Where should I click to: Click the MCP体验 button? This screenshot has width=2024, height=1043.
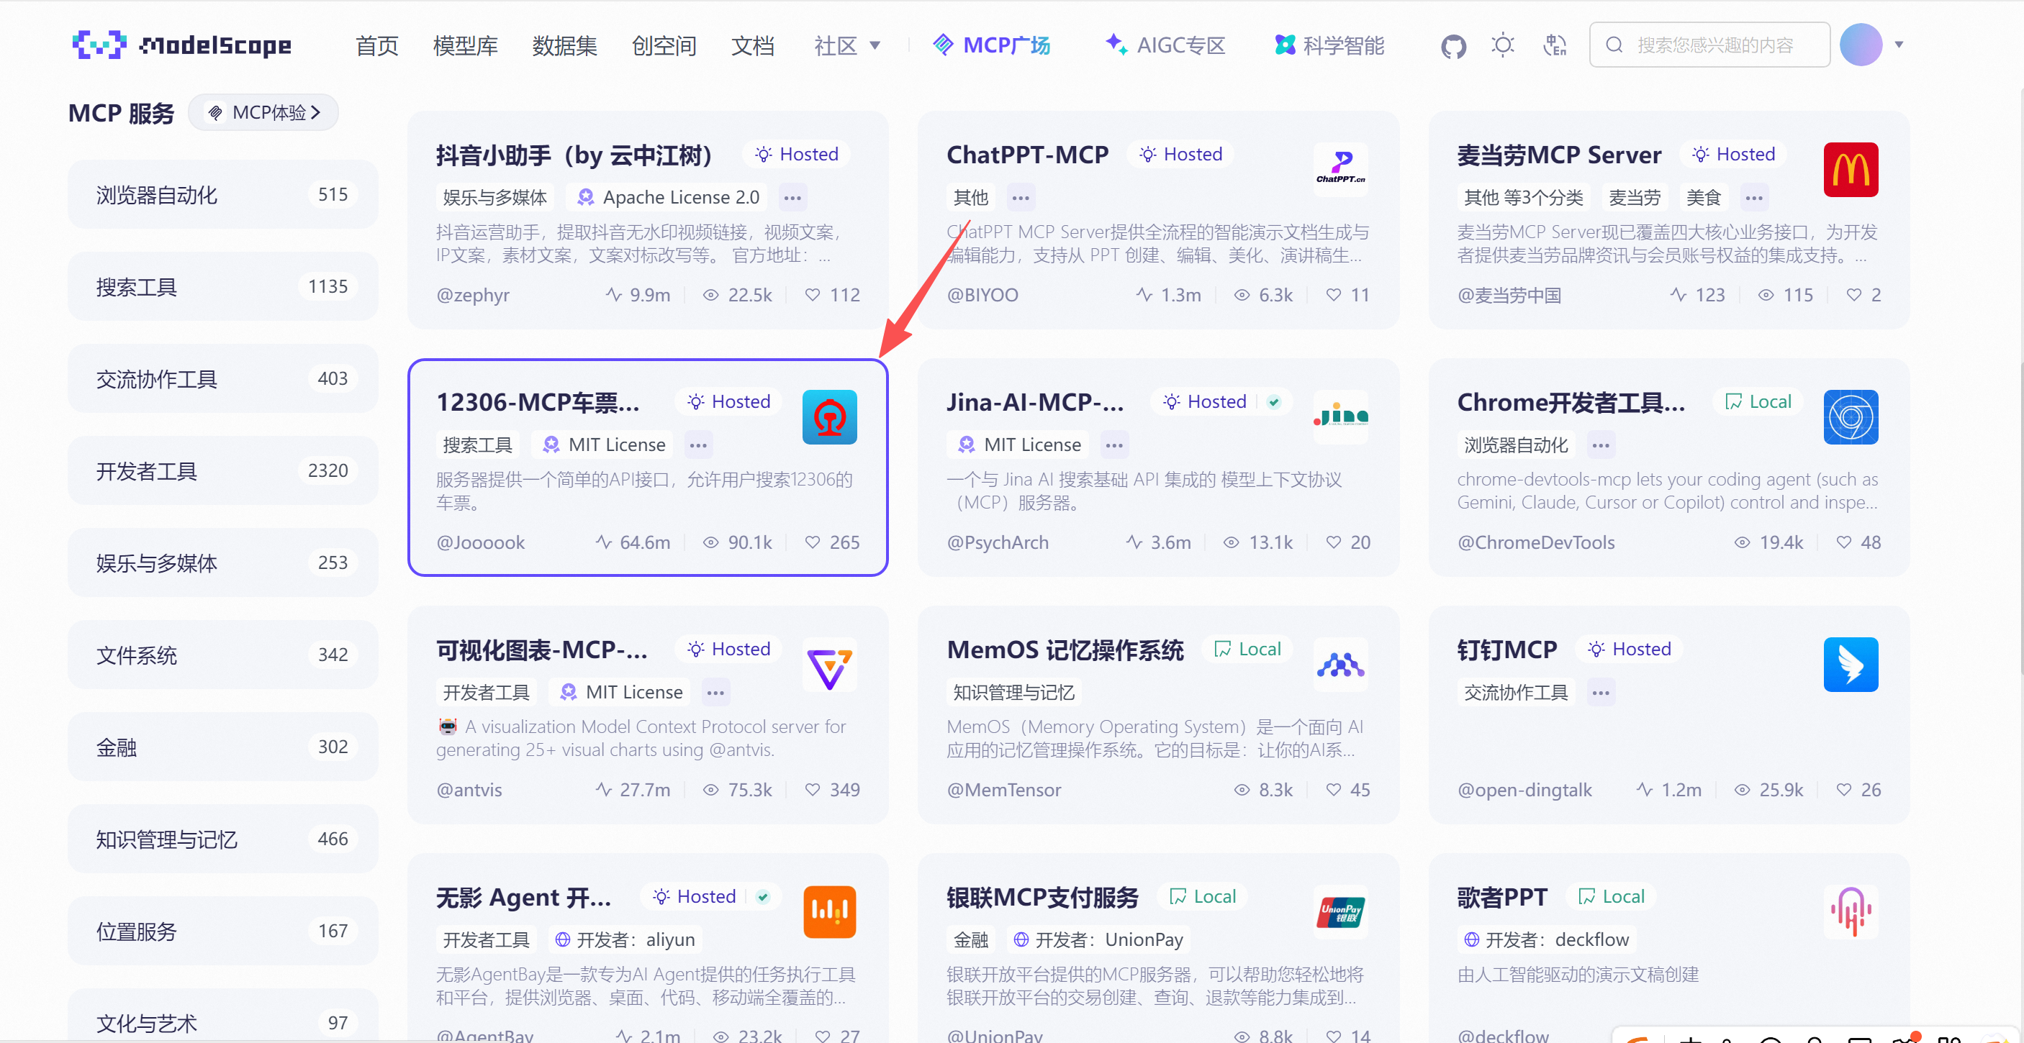pyautogui.click(x=264, y=112)
